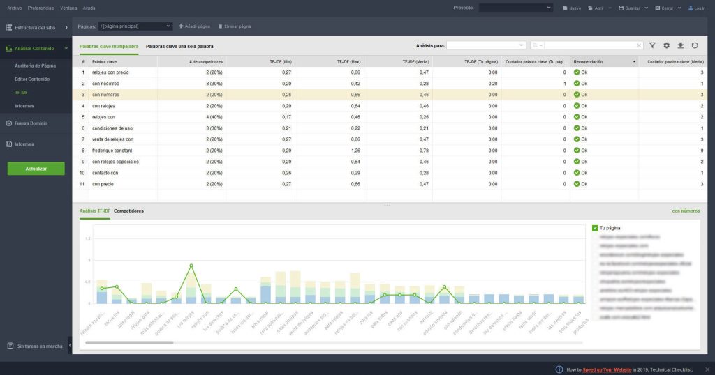The width and height of the screenshot is (715, 375).
Task: Open the Preferencias menu
Action: pos(40,8)
